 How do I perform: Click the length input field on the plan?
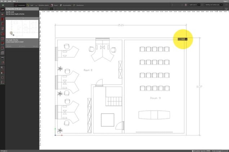pos(182,39)
